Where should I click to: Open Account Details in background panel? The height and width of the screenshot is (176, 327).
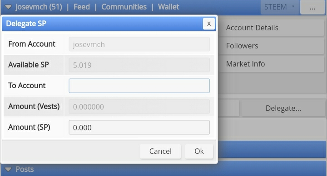pyautogui.click(x=271, y=28)
